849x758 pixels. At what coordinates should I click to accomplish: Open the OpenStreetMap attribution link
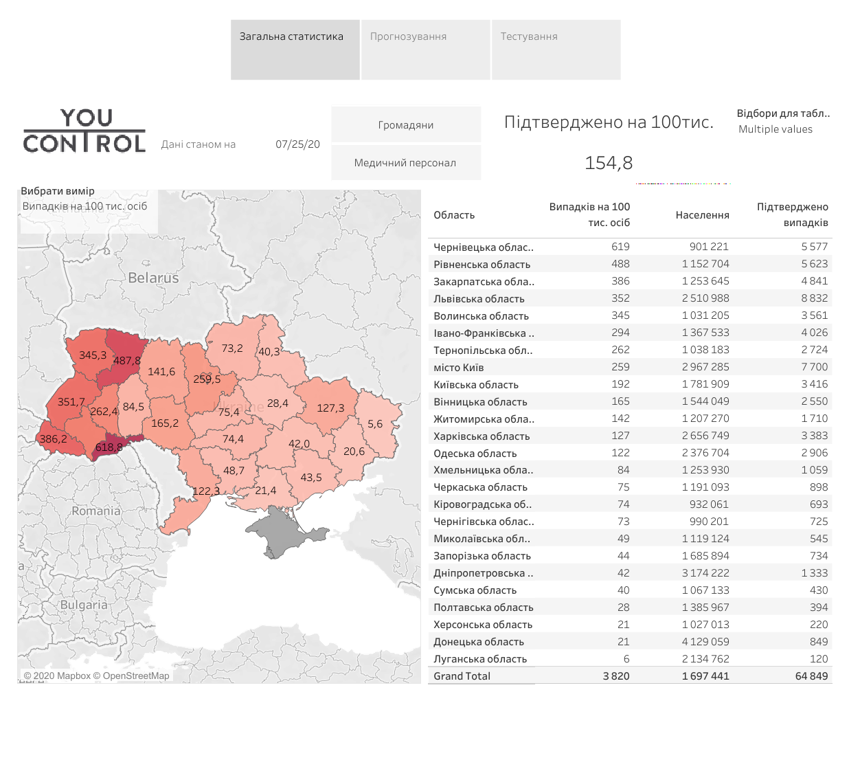click(136, 676)
